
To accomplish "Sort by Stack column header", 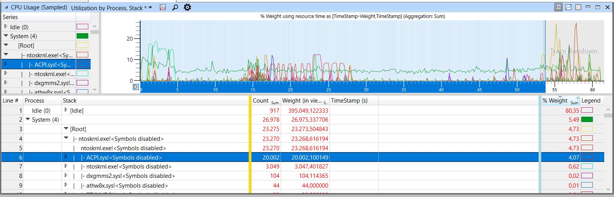I will [x=155, y=100].
